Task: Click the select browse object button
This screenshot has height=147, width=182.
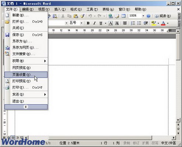Action: coord(178,129)
